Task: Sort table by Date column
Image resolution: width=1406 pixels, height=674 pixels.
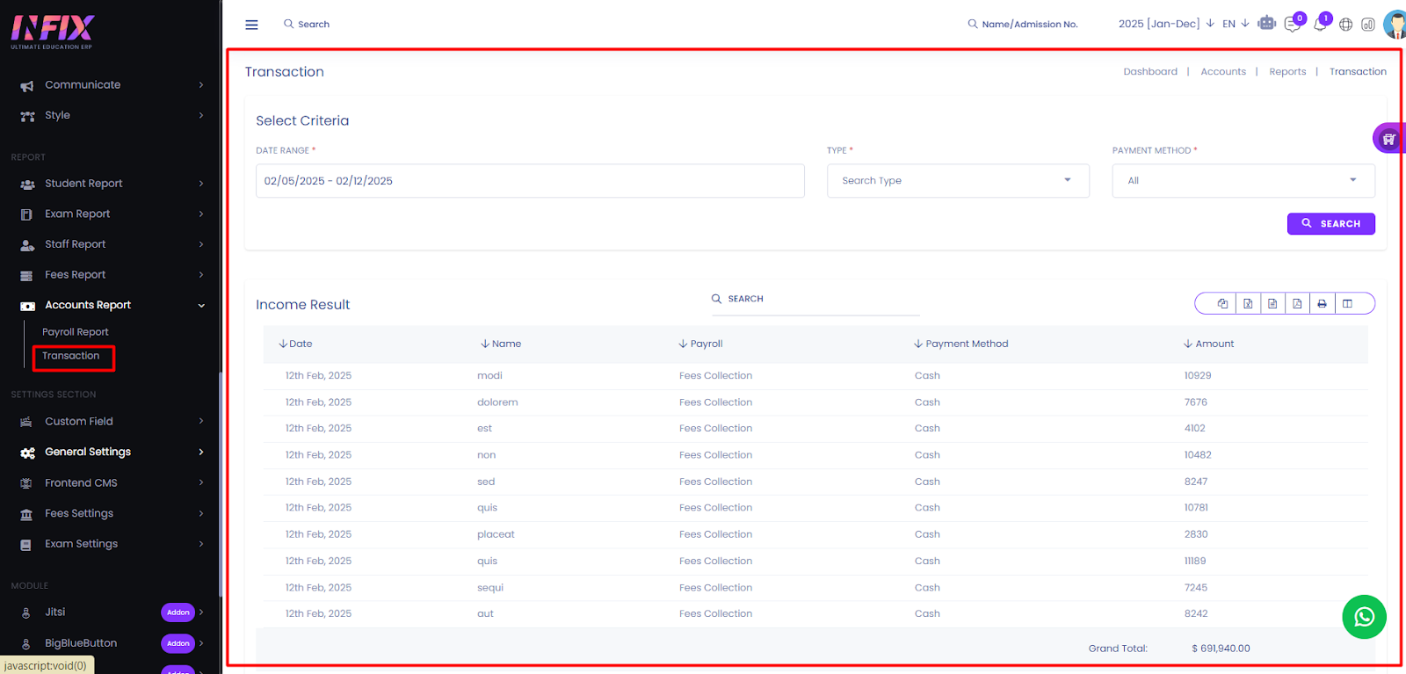Action: (x=295, y=344)
